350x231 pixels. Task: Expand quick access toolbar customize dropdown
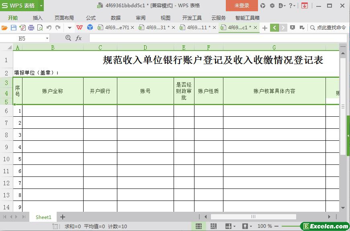[x=70, y=28]
